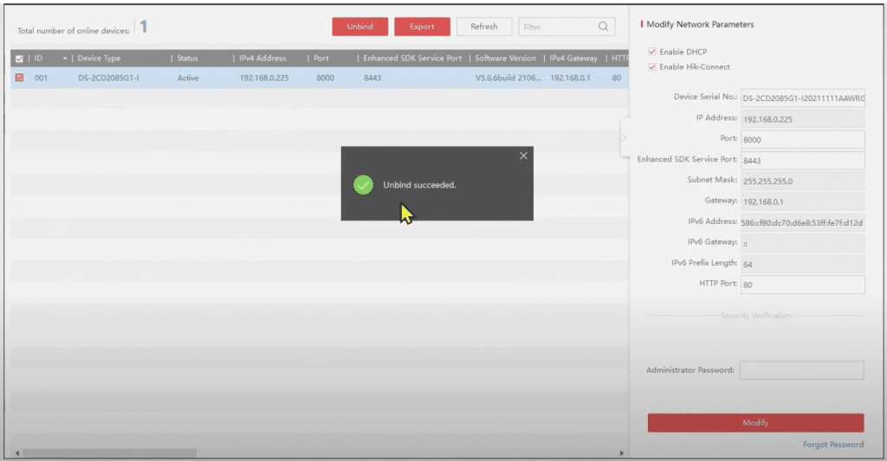This screenshot has height=461, width=887.
Task: Collapse the Modify Network Parameters side panel
Action: (625, 138)
